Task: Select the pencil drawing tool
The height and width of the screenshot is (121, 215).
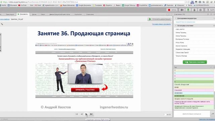Action: coord(2,24)
